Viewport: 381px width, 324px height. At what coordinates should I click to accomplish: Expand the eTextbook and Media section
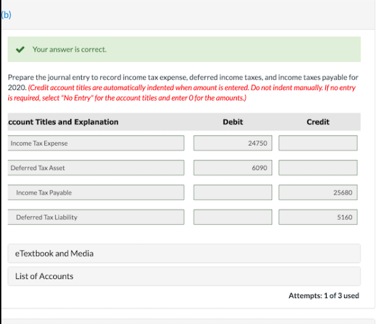point(184,253)
